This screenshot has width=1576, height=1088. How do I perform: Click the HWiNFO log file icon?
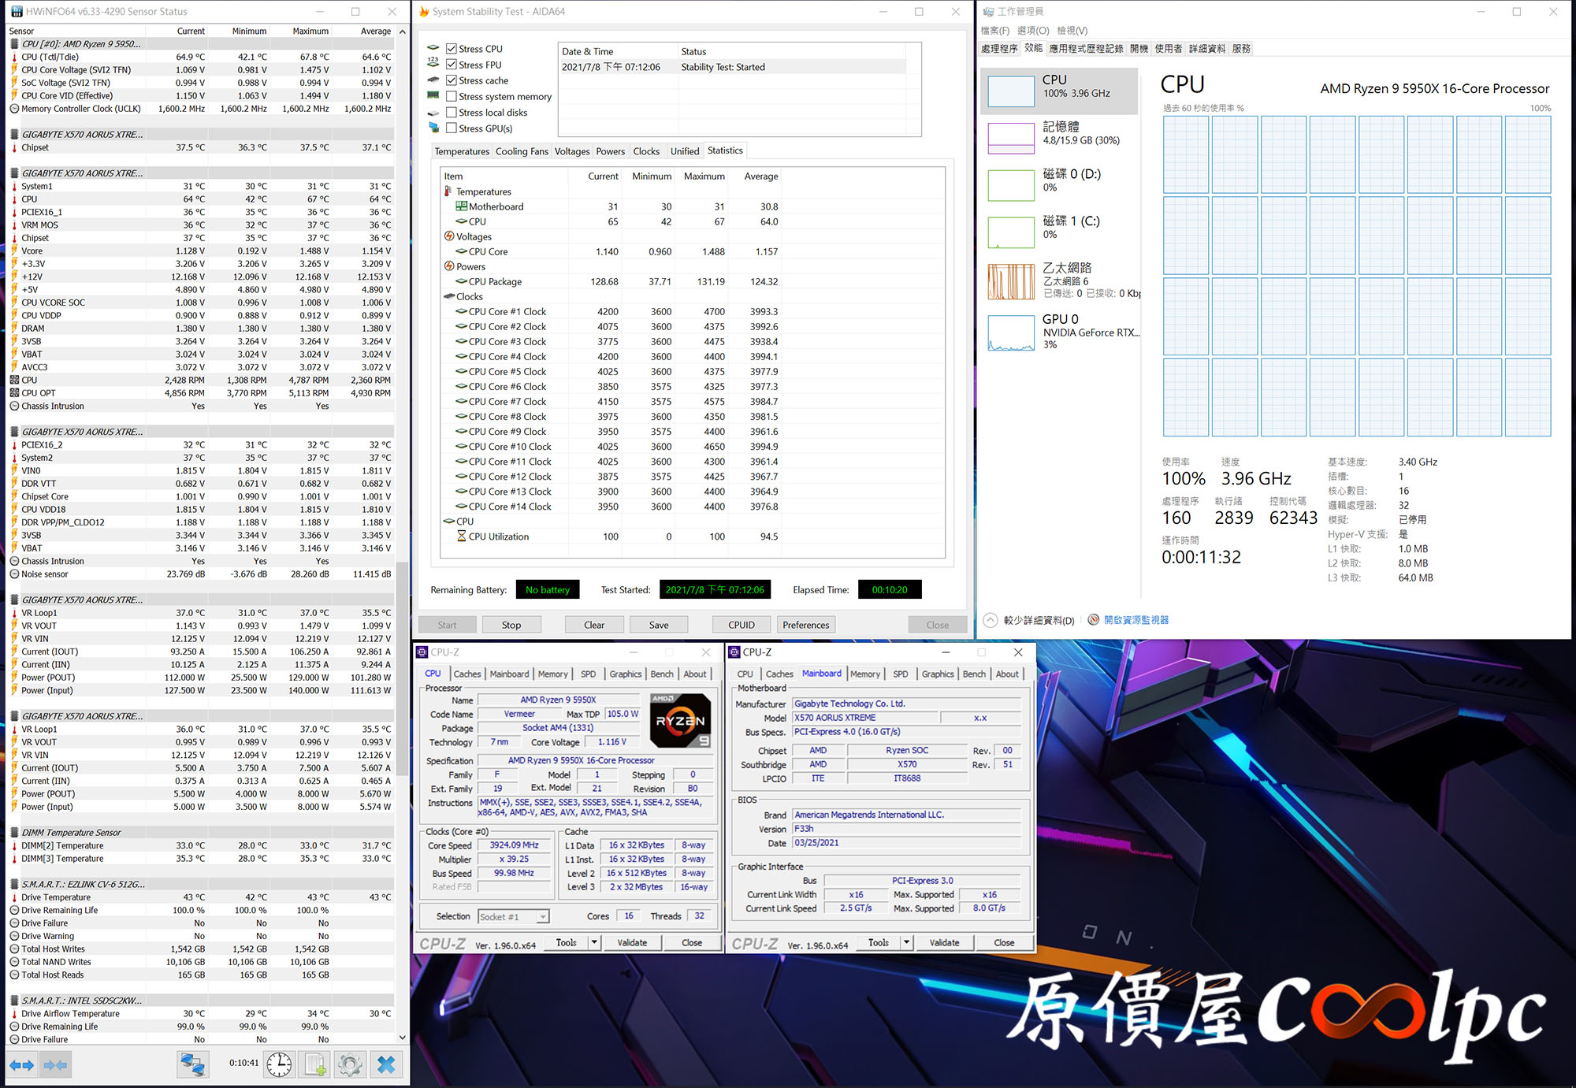pos(315,1065)
